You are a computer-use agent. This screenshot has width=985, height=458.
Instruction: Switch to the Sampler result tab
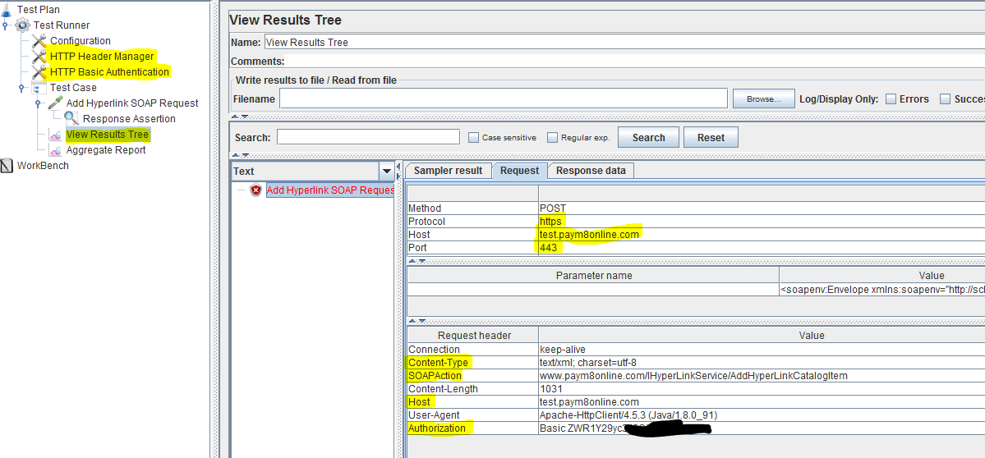click(448, 171)
